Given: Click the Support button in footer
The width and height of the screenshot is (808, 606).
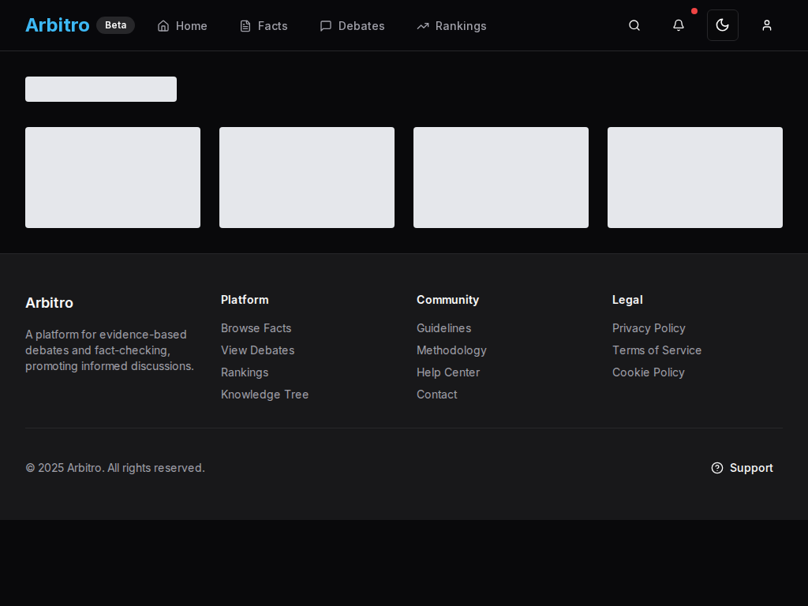Looking at the screenshot, I should [742, 468].
